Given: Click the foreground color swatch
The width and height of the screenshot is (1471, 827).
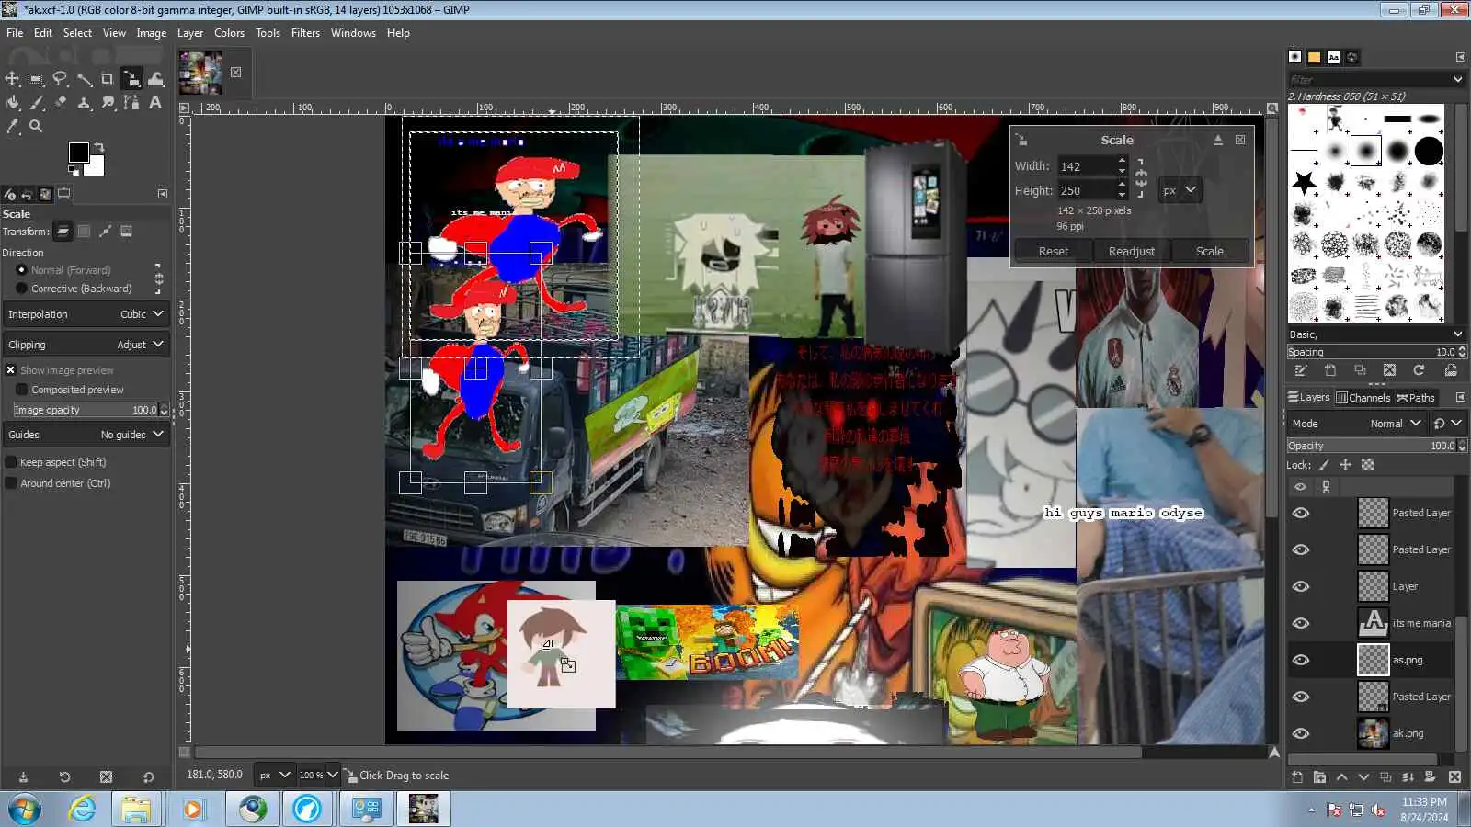Looking at the screenshot, I should (79, 153).
